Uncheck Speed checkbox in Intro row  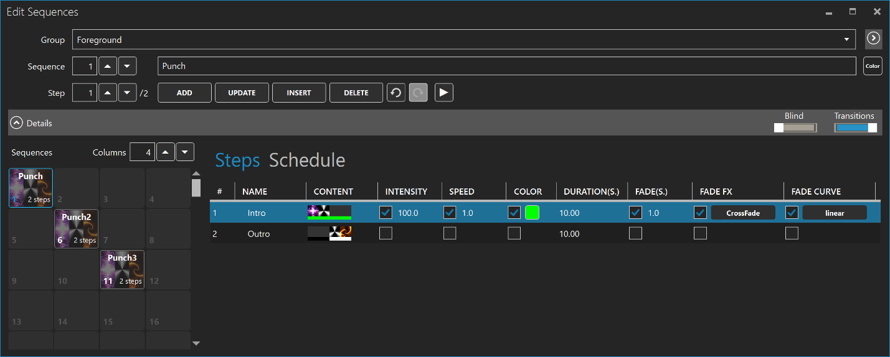coord(450,213)
